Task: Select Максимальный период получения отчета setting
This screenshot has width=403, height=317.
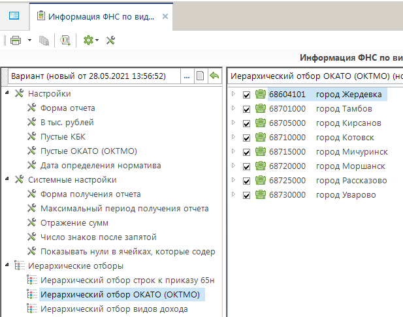Action: coord(124,209)
